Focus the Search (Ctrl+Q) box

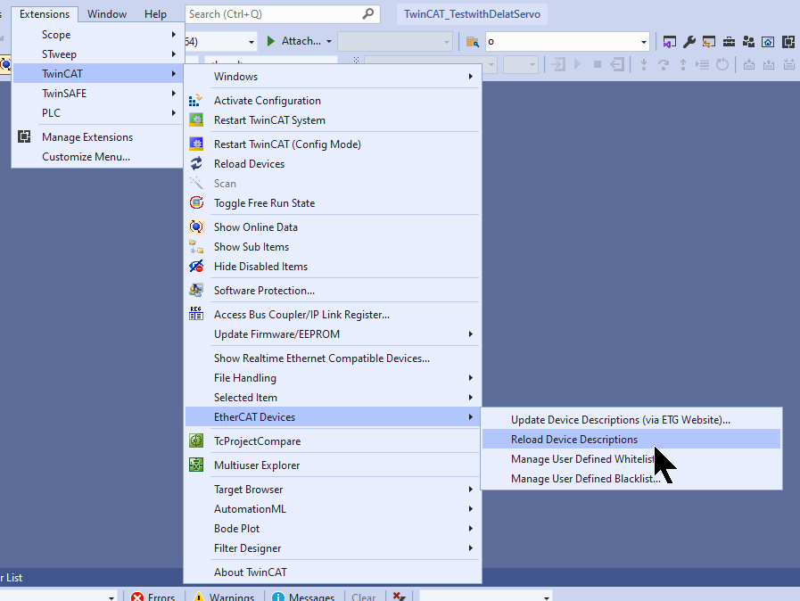pos(283,13)
